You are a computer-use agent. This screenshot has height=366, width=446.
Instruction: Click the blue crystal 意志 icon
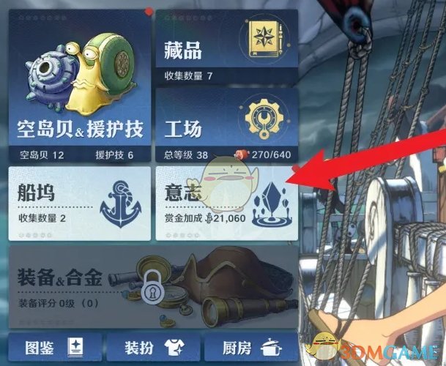[272, 205]
